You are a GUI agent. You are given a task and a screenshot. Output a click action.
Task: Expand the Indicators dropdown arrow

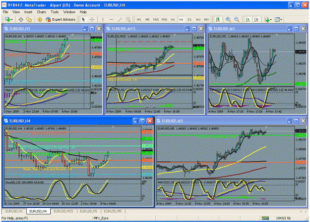pyautogui.click(x=271, y=19)
